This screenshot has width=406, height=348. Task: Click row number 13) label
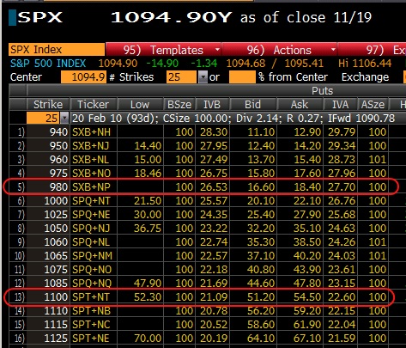[19, 297]
